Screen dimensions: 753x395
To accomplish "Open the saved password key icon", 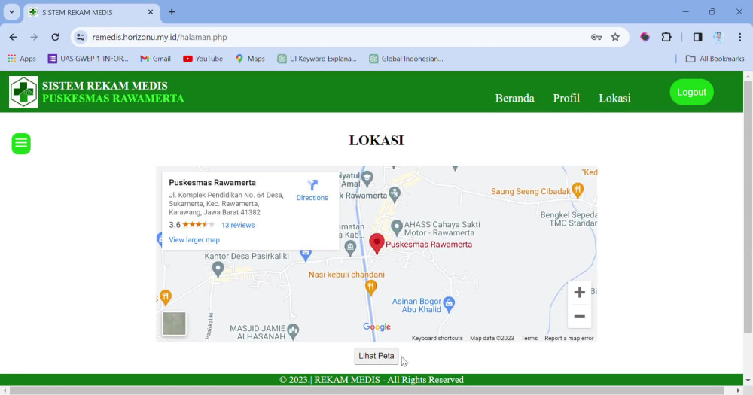I will (596, 37).
